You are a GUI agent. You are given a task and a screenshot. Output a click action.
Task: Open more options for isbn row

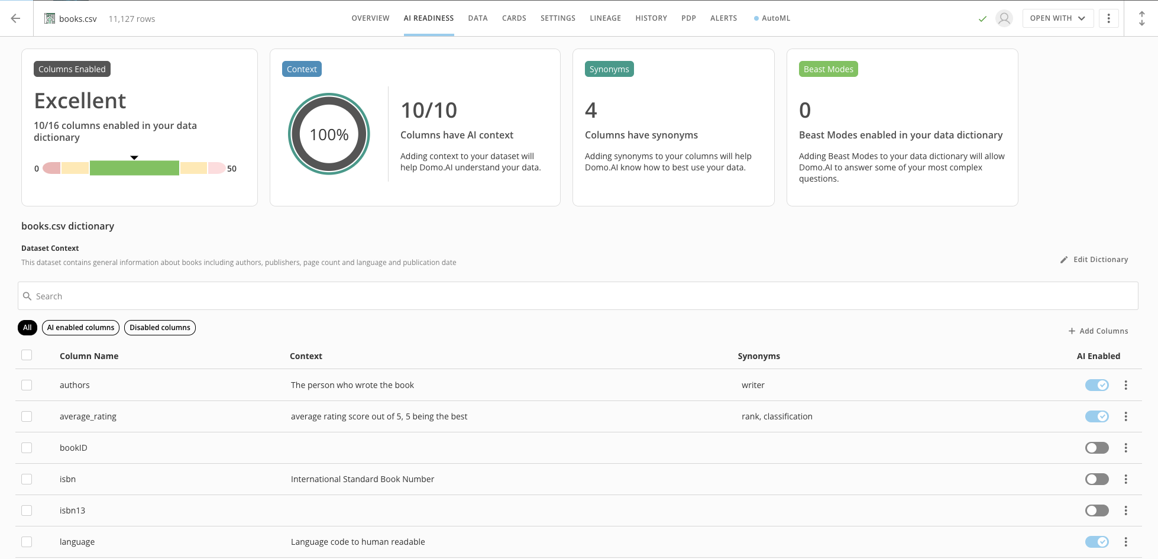1125,479
